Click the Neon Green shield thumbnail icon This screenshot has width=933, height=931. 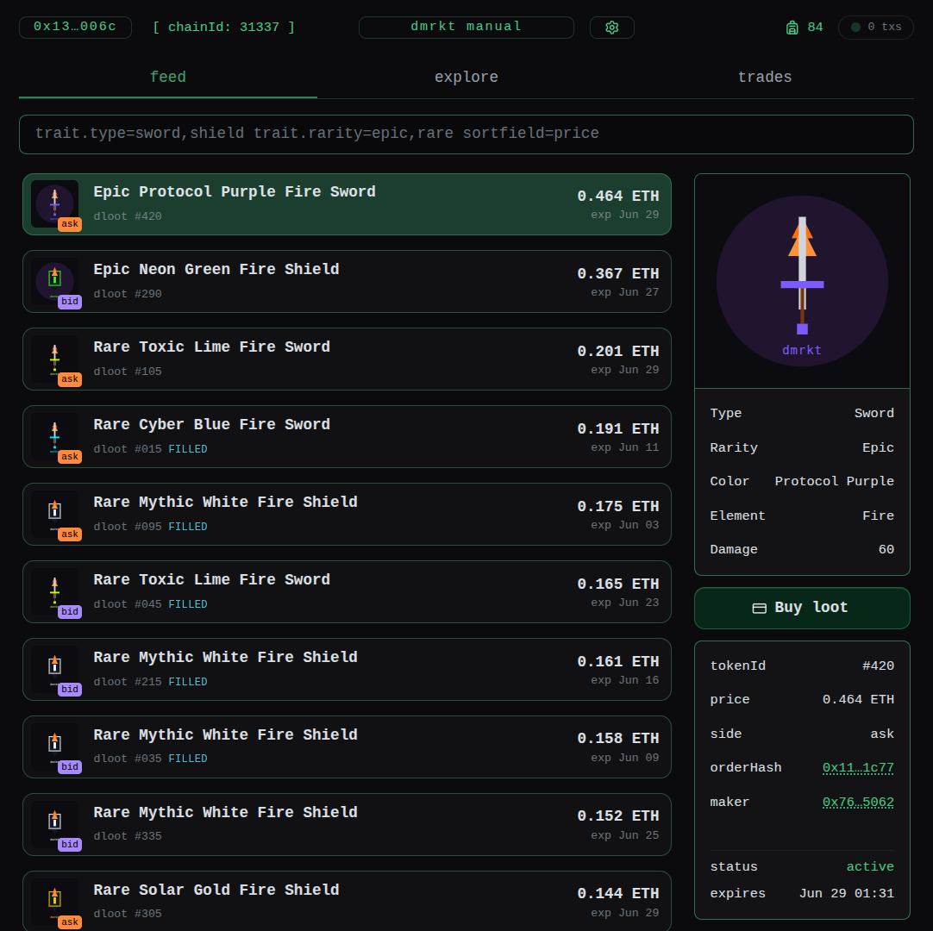pyautogui.click(x=54, y=281)
